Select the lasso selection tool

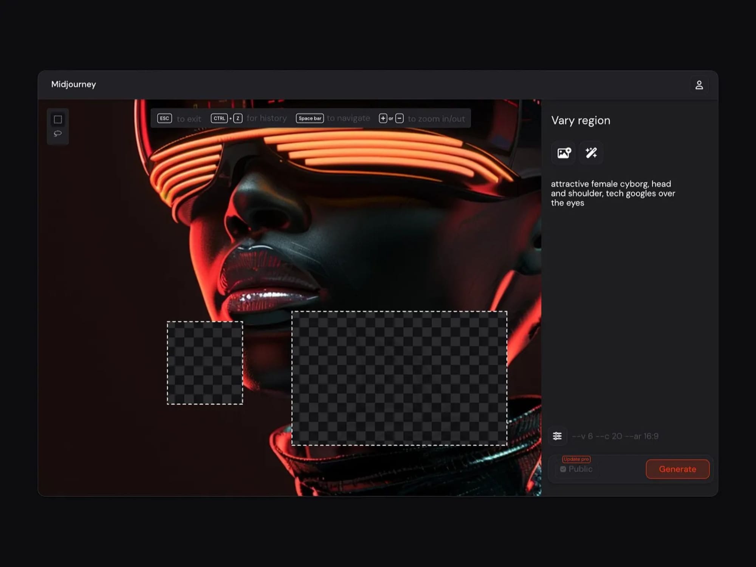pyautogui.click(x=58, y=133)
